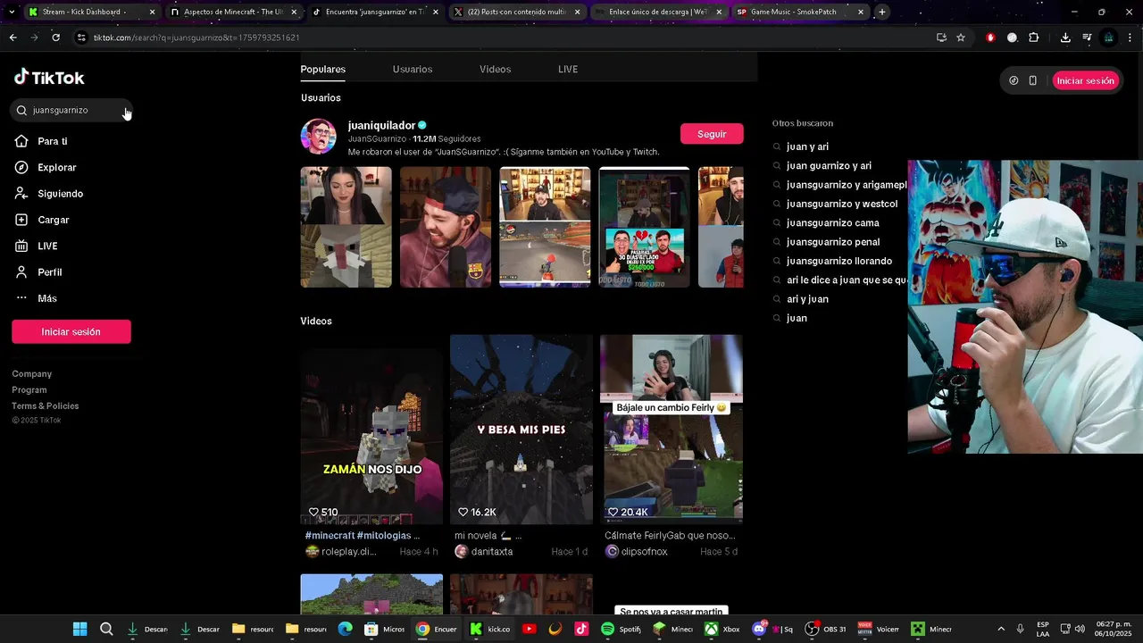The width and height of the screenshot is (1143, 643).
Task: Switch to the Videos tab
Action: (495, 69)
